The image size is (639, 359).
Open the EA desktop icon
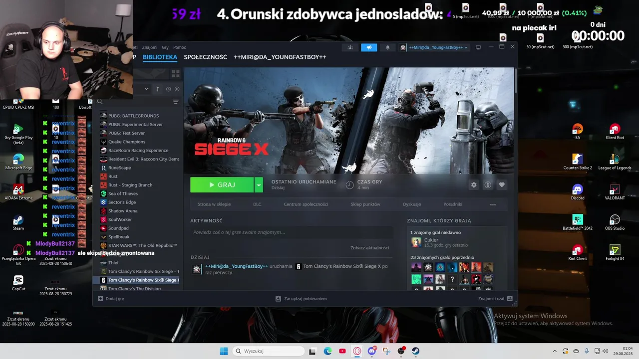click(578, 131)
